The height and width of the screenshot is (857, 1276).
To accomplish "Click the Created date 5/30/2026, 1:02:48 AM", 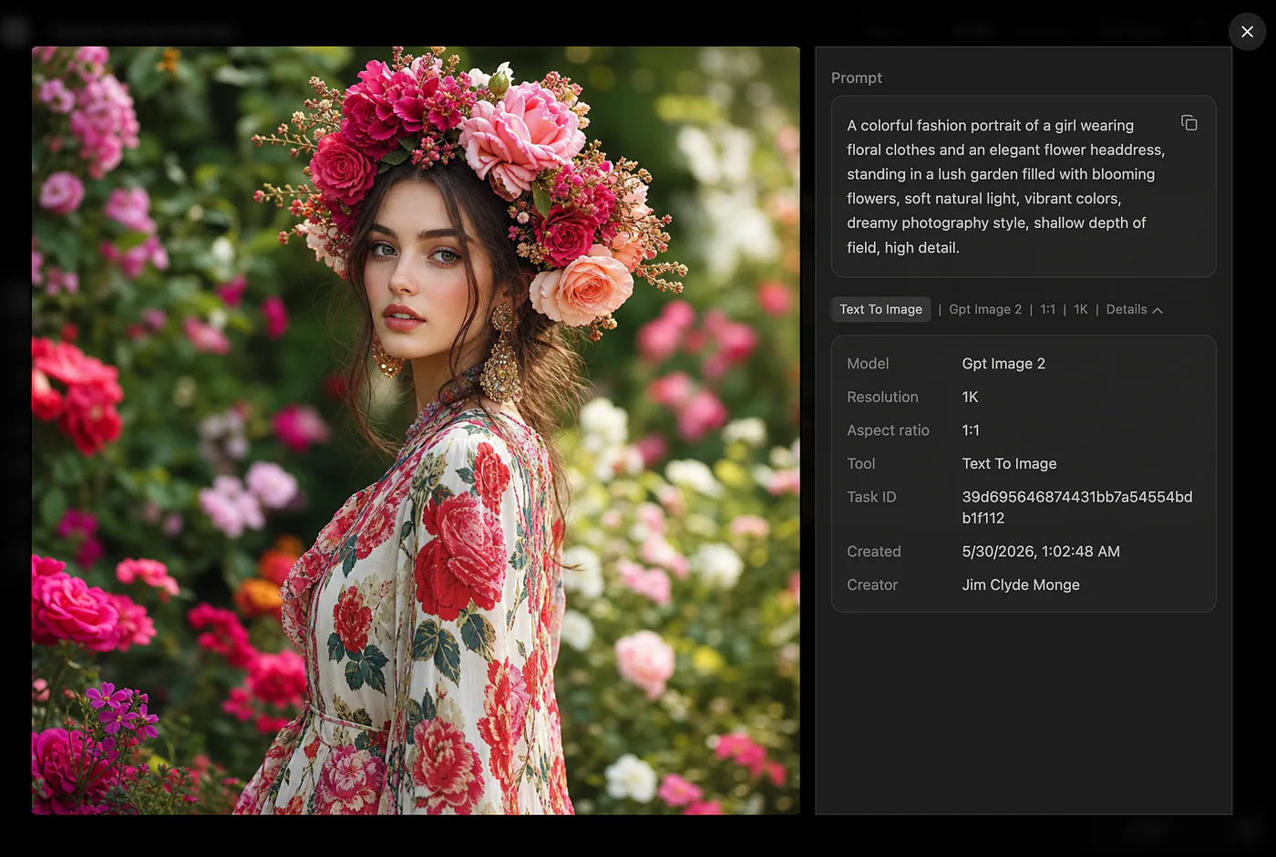I will pyautogui.click(x=1041, y=552).
